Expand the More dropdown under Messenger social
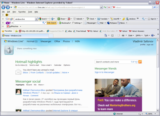This screenshot has height=116, width=160. pyautogui.click(x=41, y=85)
